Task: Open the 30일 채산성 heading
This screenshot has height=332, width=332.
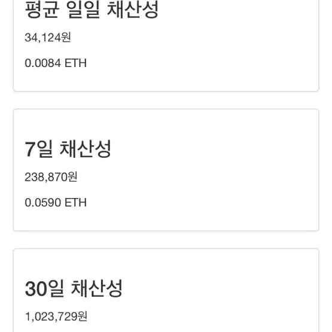Action: [74, 288]
